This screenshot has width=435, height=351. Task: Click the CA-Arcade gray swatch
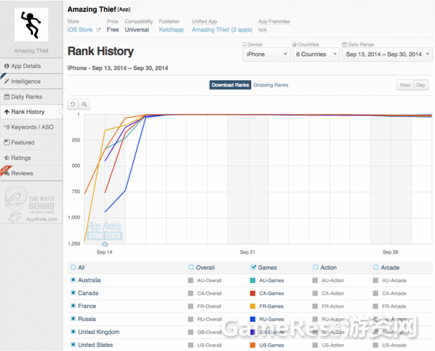pos(375,294)
